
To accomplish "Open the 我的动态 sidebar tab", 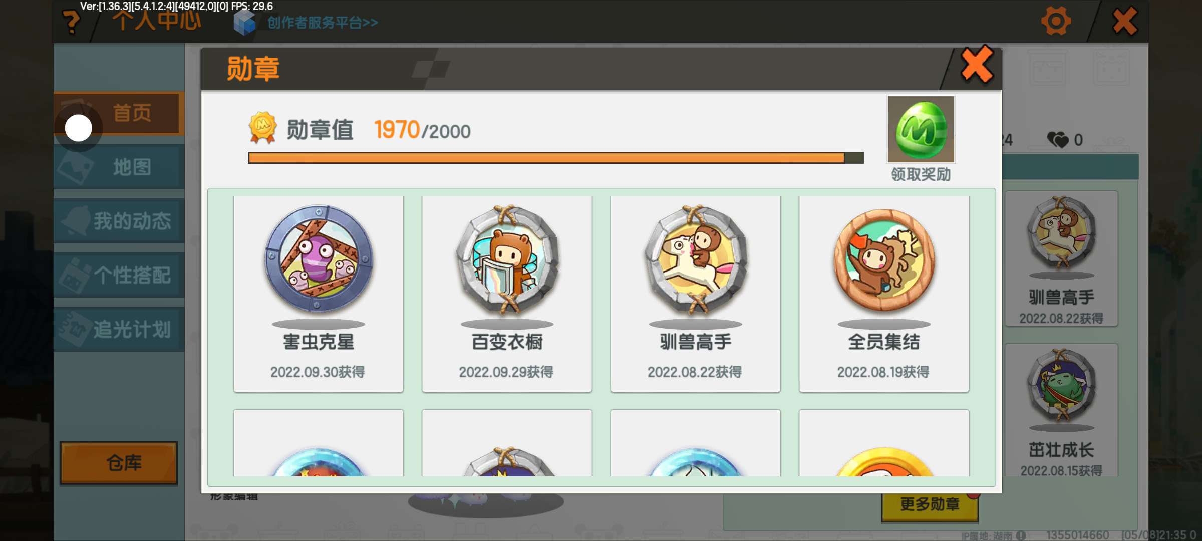I will [x=119, y=221].
